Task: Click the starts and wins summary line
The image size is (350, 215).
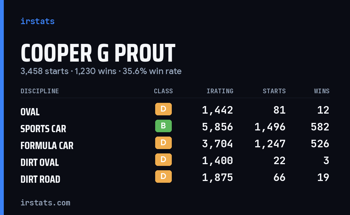Action: pyautogui.click(x=101, y=71)
